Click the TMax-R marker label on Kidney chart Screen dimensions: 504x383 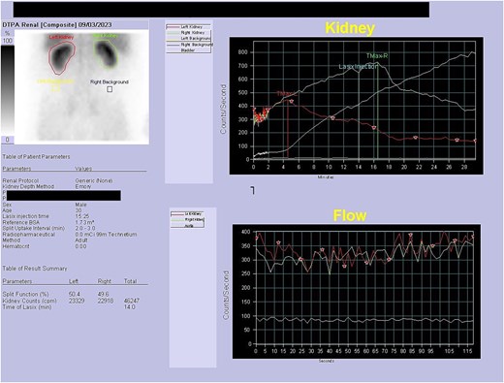click(377, 56)
